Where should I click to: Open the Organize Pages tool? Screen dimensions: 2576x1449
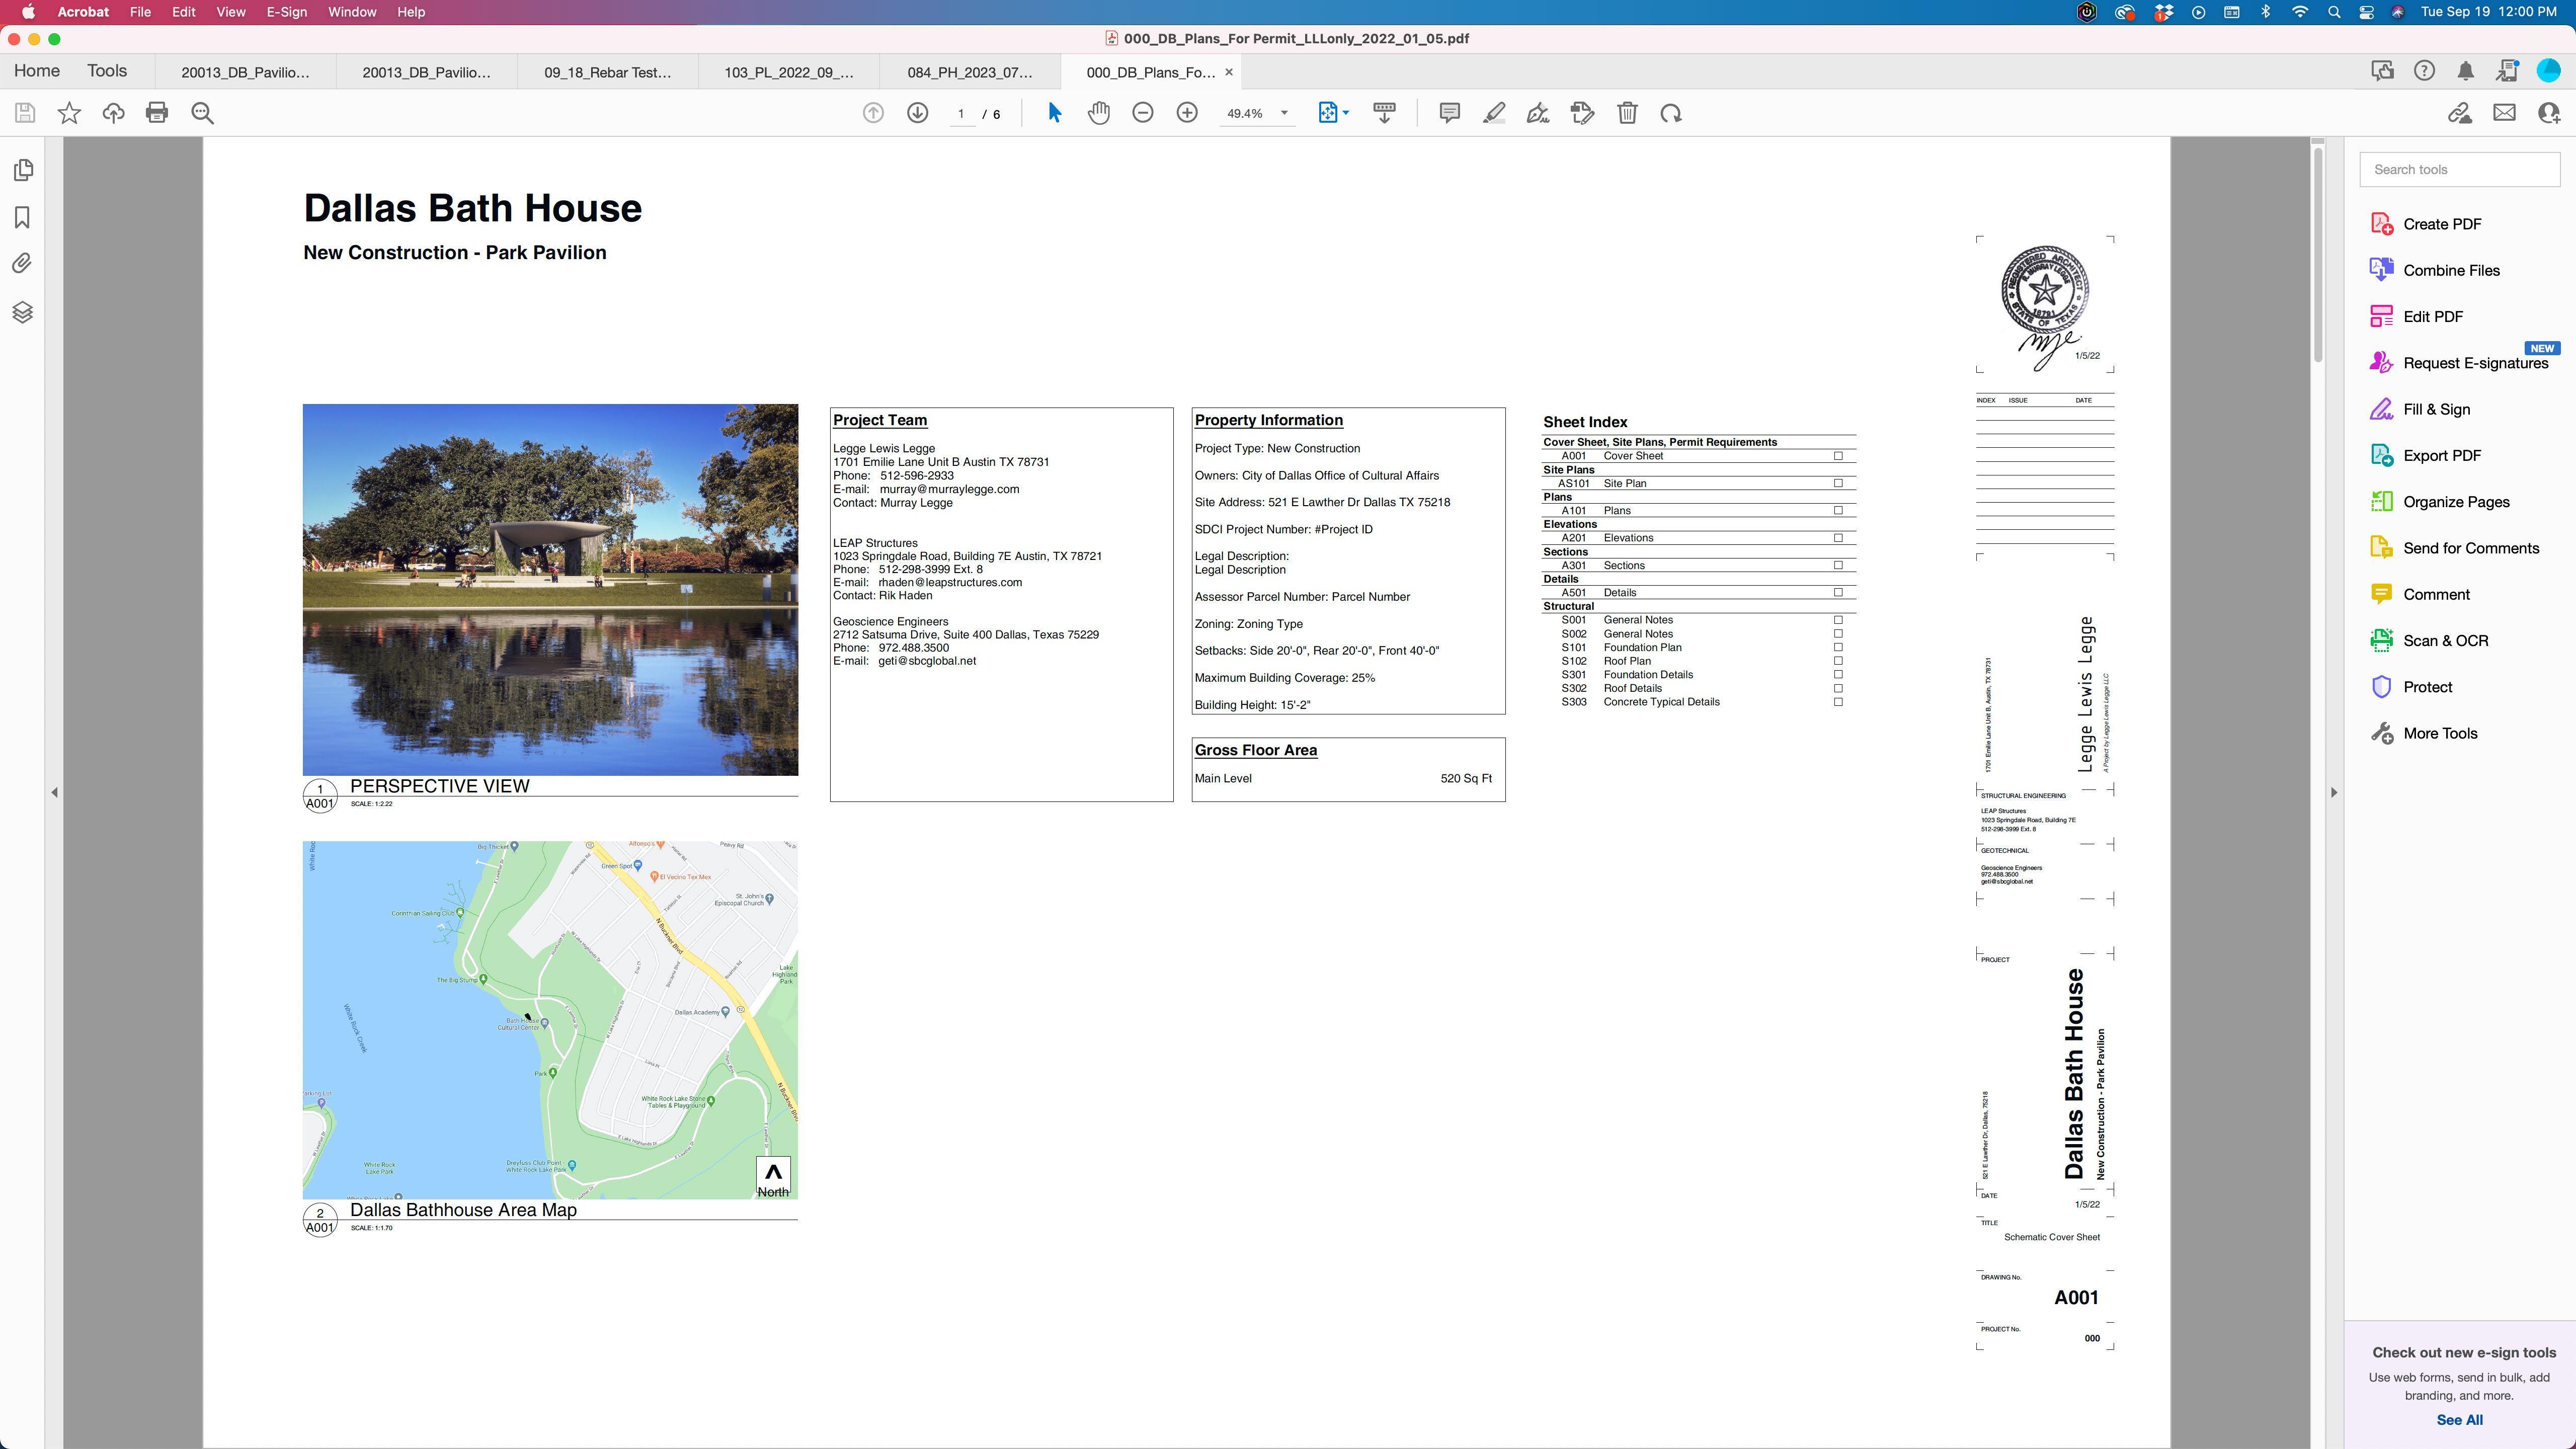2456,502
